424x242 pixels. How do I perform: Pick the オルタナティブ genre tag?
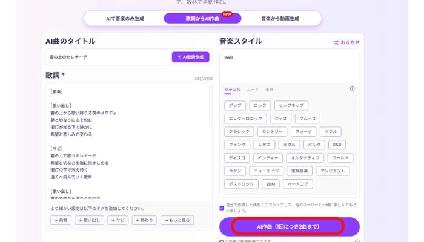point(305,158)
